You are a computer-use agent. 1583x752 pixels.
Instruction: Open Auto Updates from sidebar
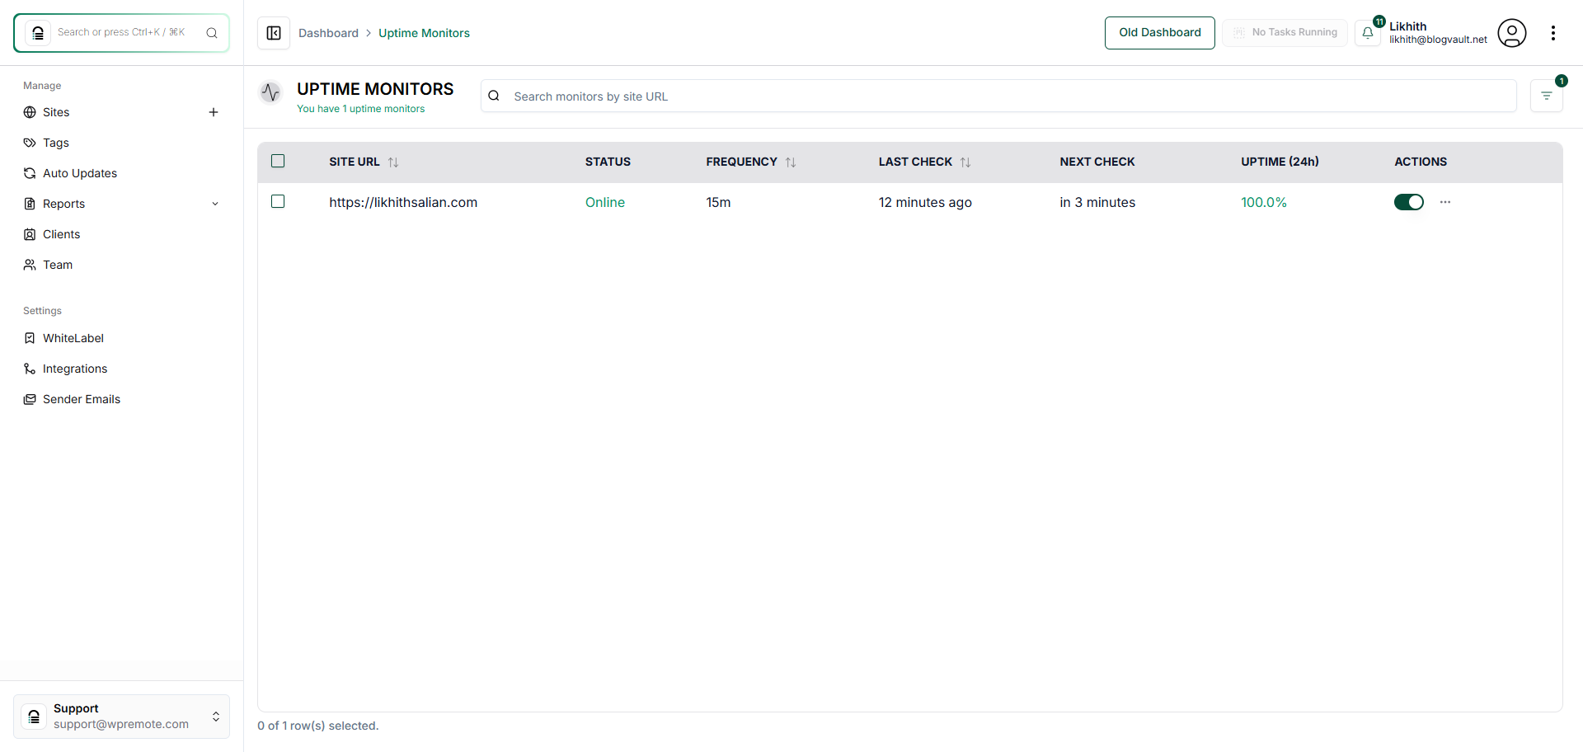pyautogui.click(x=79, y=172)
